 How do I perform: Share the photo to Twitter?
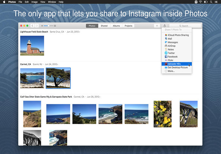tap(176, 53)
